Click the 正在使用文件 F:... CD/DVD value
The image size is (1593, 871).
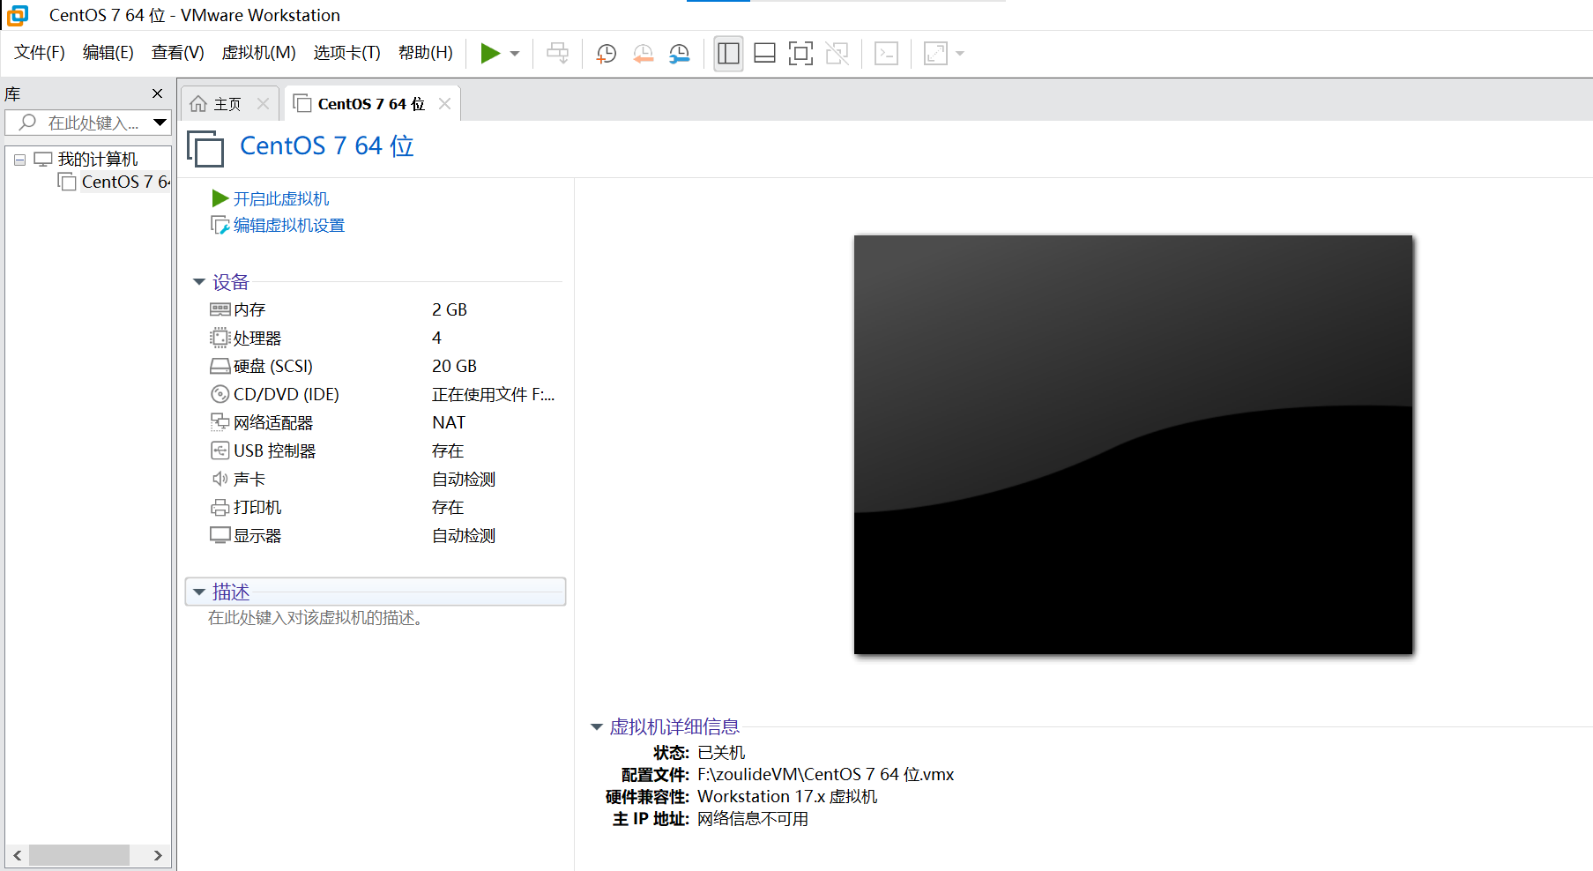pos(494,394)
